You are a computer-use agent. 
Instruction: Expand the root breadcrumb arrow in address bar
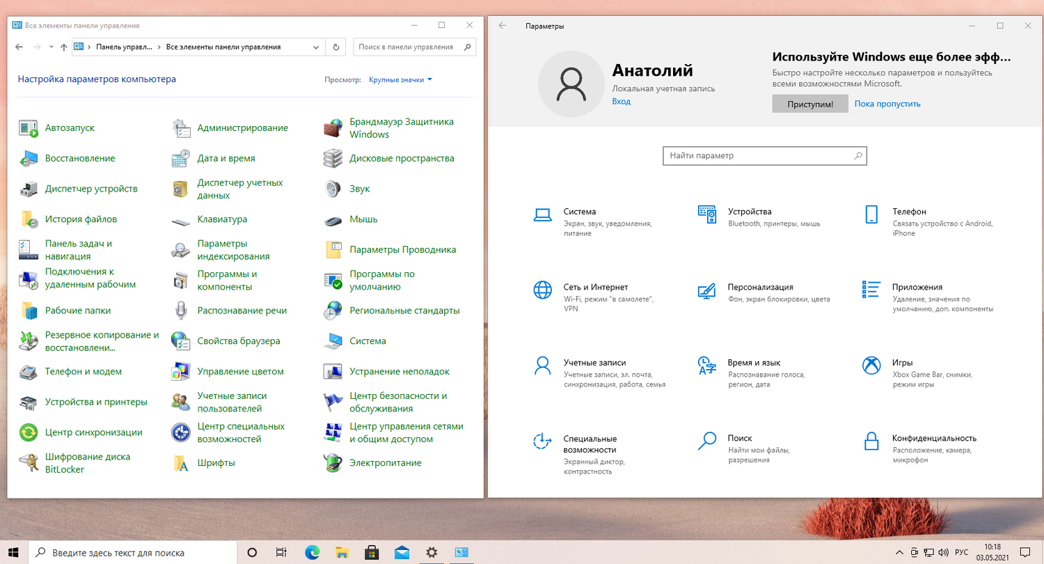[x=89, y=47]
